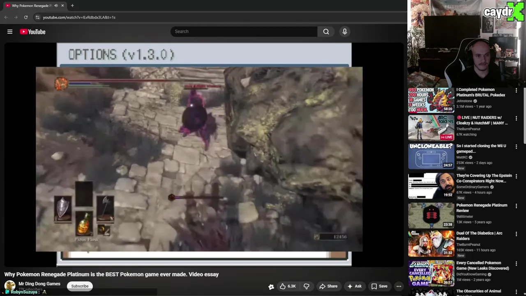Image resolution: width=526 pixels, height=296 pixels.
Task: Go to the YouTube home logo
Action: click(x=32, y=32)
